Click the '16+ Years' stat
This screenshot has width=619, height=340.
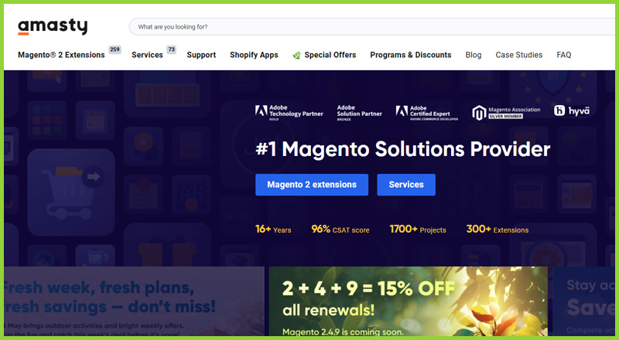(273, 229)
